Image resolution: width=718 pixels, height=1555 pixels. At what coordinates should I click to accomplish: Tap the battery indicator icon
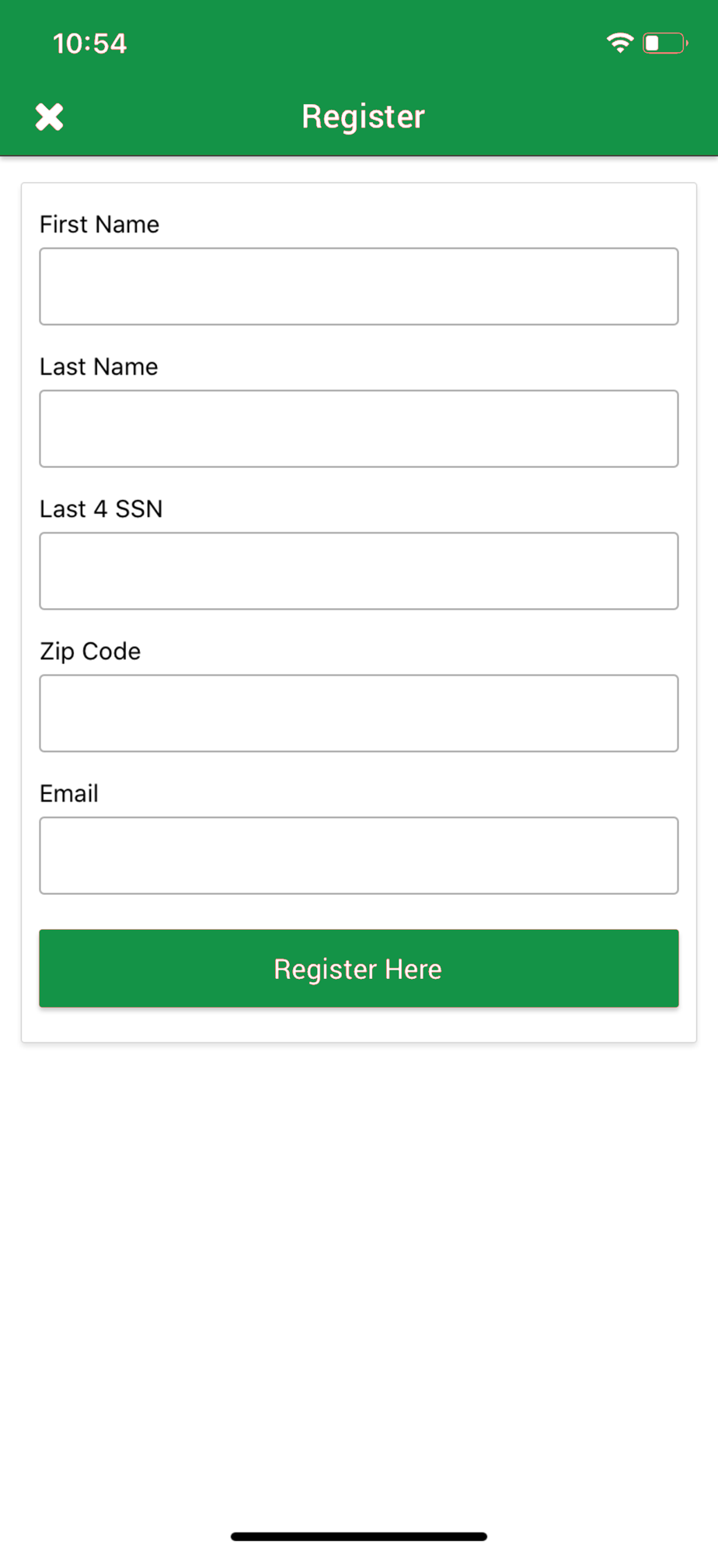tap(665, 43)
